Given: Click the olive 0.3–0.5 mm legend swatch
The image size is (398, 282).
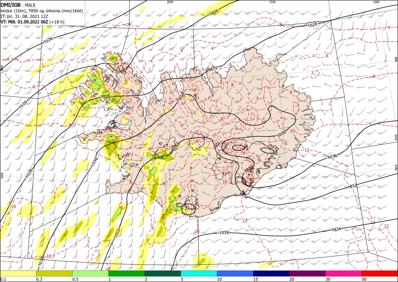Looking at the screenshot, I should coord(54,273).
